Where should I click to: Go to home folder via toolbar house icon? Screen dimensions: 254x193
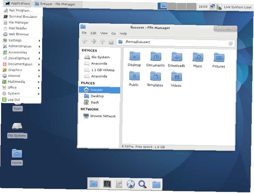(x=111, y=42)
